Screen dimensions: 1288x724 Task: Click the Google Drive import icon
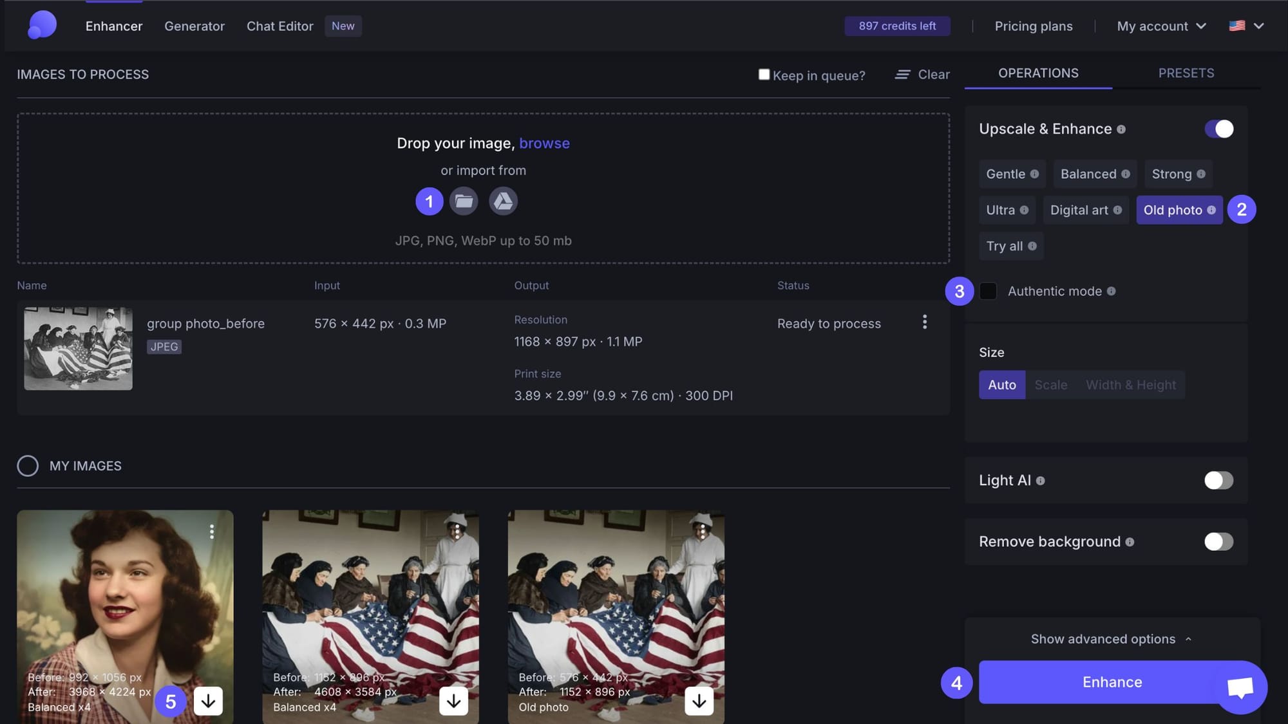tap(503, 201)
